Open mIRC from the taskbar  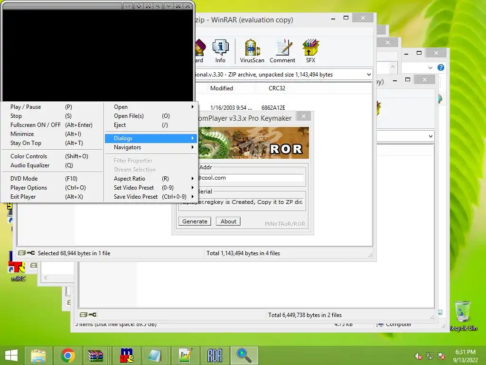(x=126, y=355)
